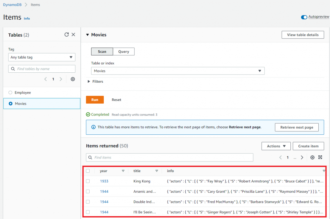Open the Actions dropdown
Image resolution: width=330 pixels, height=219 pixels.
[276, 146]
